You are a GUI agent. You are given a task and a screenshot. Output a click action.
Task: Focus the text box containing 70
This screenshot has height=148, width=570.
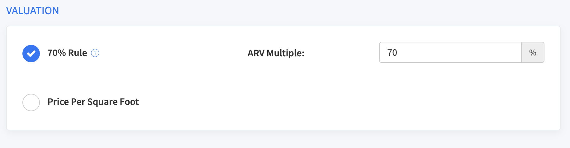tap(450, 52)
